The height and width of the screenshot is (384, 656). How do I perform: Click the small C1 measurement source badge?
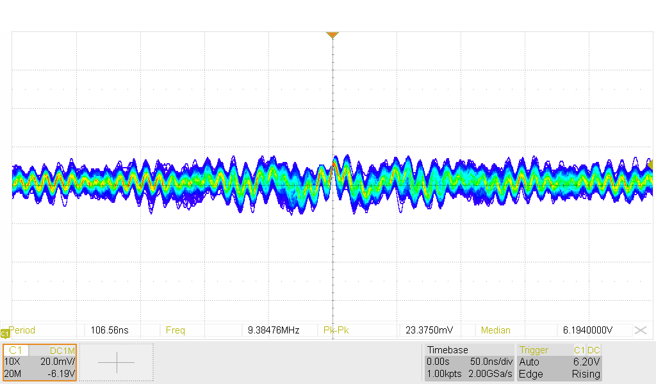coord(4,333)
